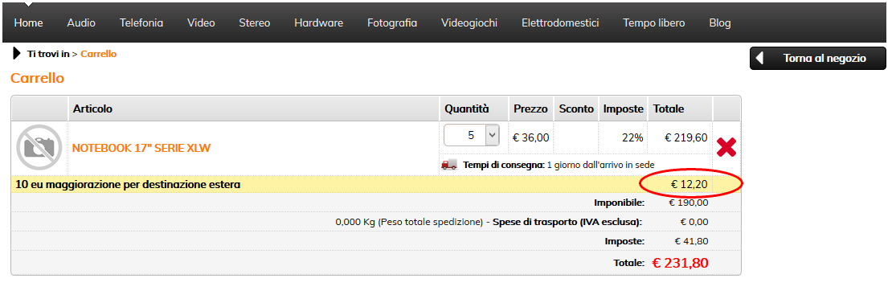Click the quantity dropdown arrow
This screenshot has height=299, width=892.
tap(492, 136)
